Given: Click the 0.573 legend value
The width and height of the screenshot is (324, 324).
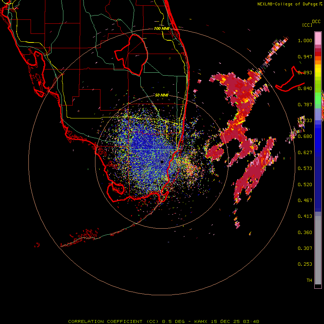Looking at the screenshot, I should (x=305, y=168).
